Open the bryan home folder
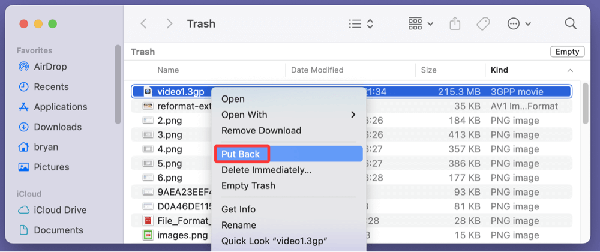Screen dimensions: 600x252 tap(38, 147)
